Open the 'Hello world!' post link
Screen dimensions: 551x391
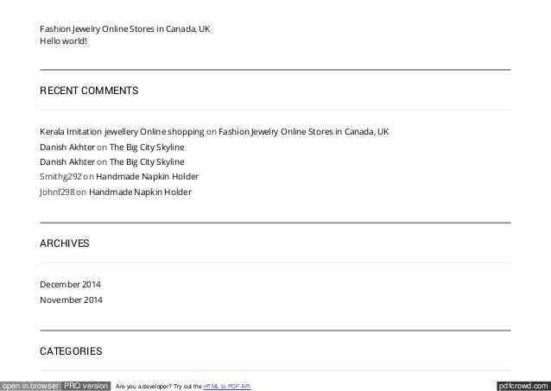(x=63, y=41)
